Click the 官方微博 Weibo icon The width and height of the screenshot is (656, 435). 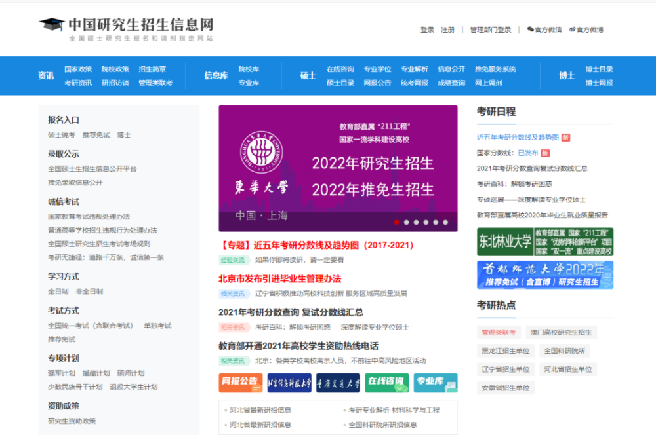point(572,29)
